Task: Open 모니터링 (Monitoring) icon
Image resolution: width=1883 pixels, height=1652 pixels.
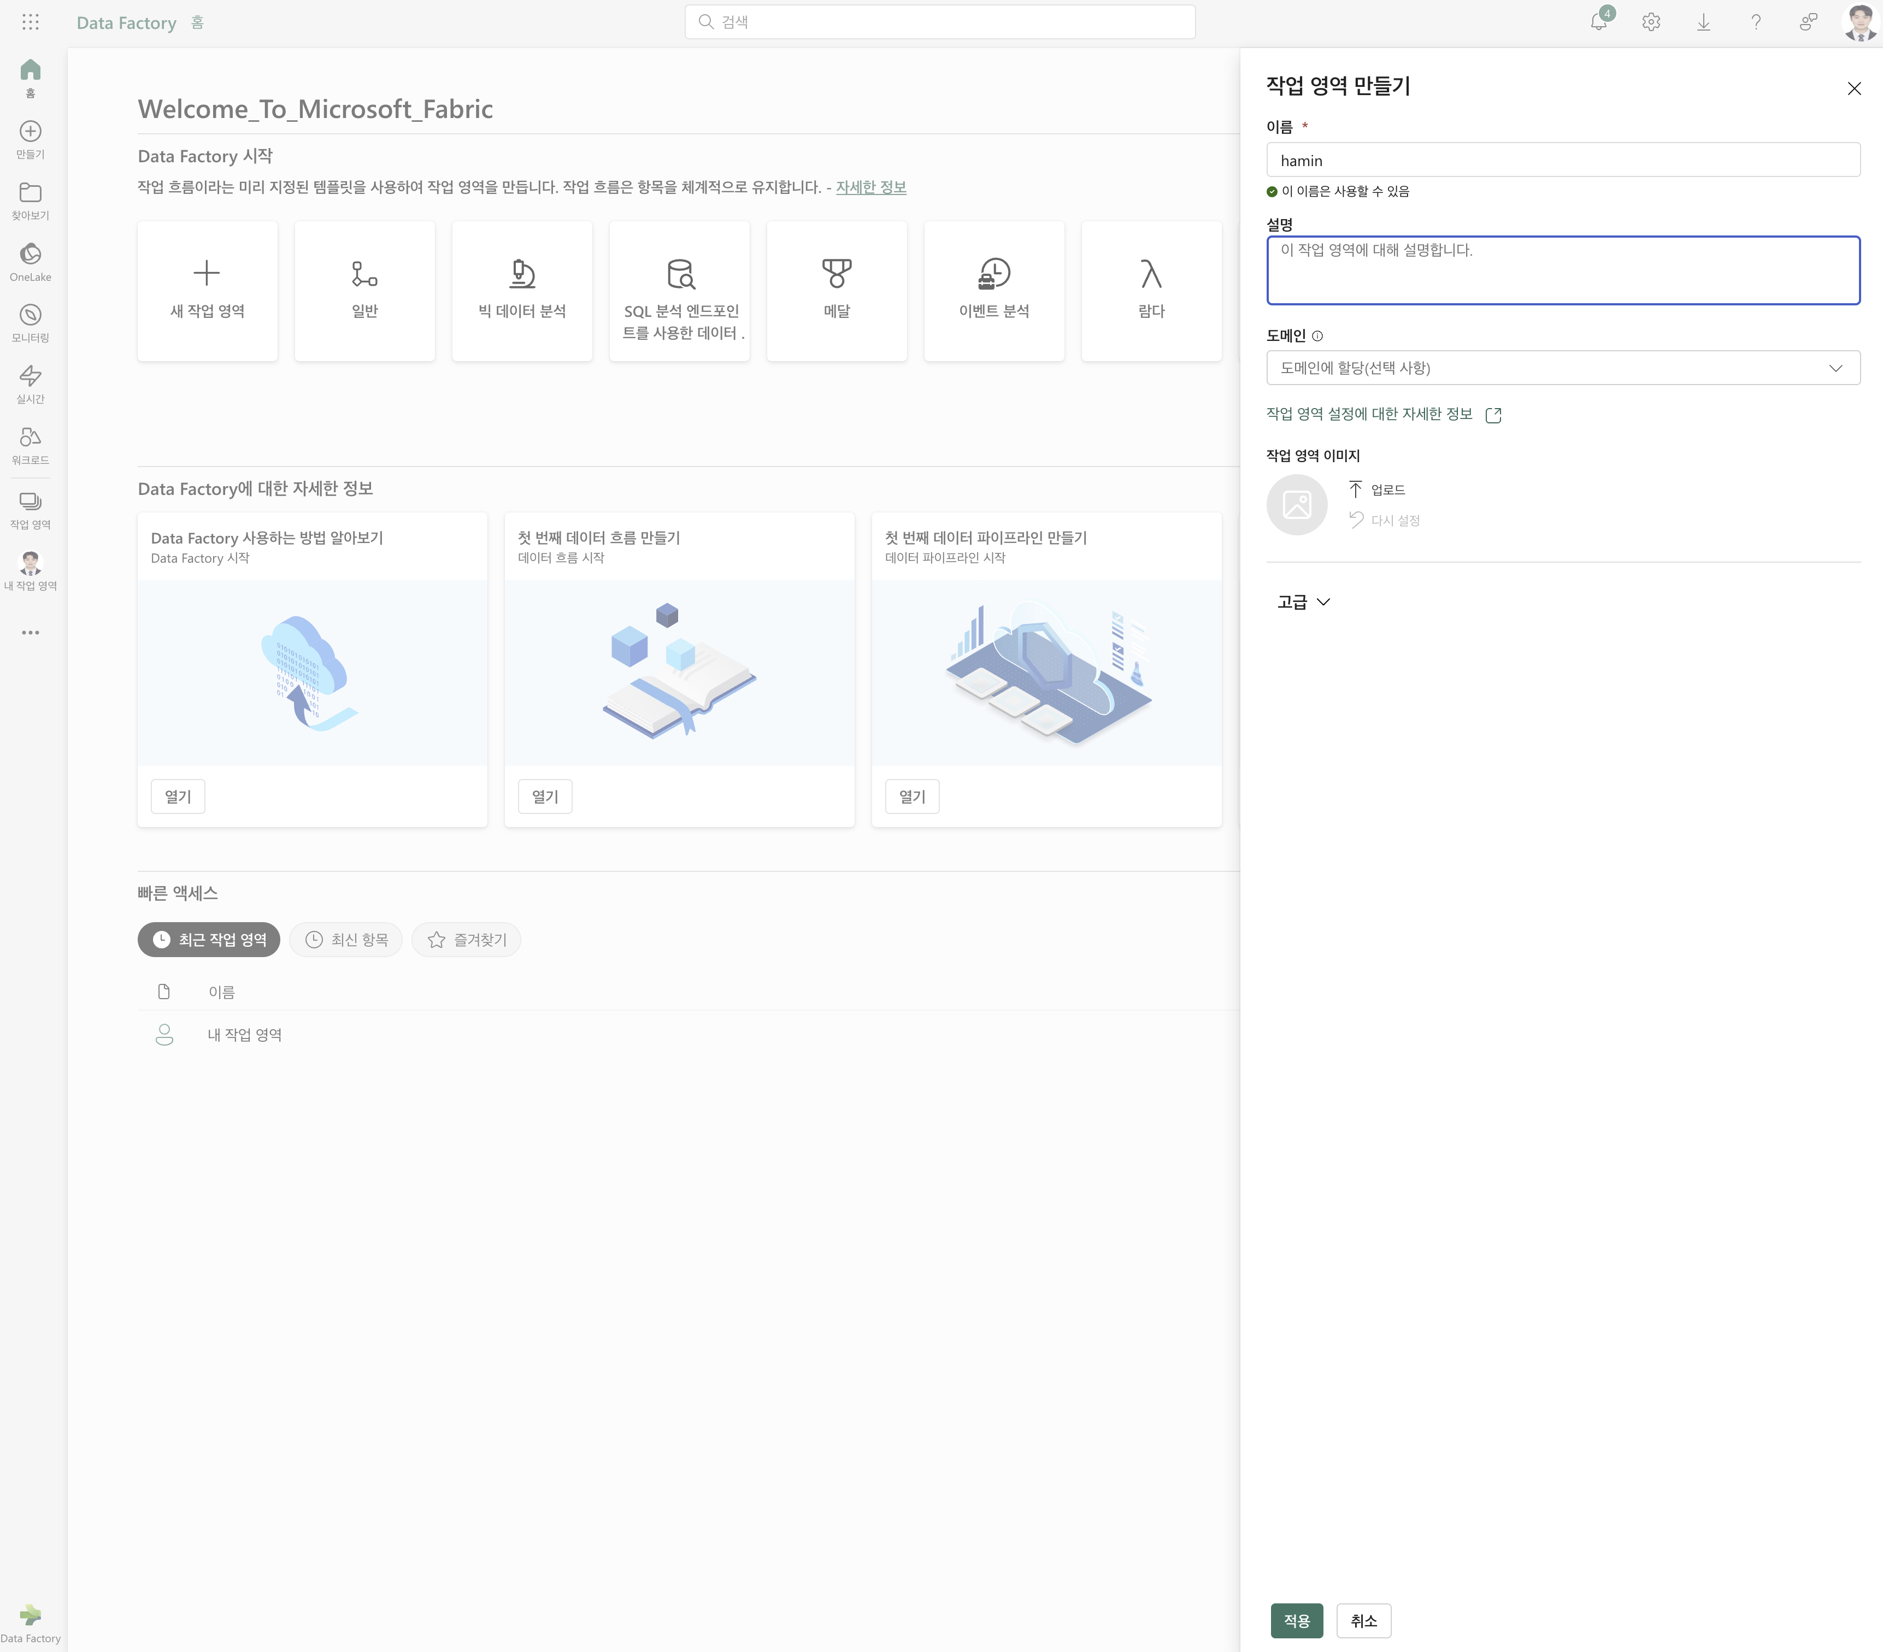Action: [31, 323]
